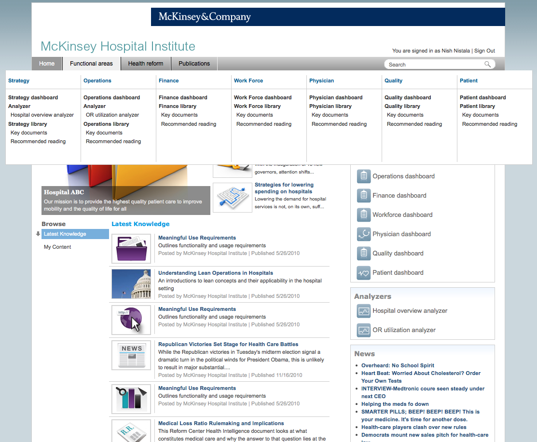Open the Health reform tab
This screenshot has height=442, width=537.
tap(146, 64)
